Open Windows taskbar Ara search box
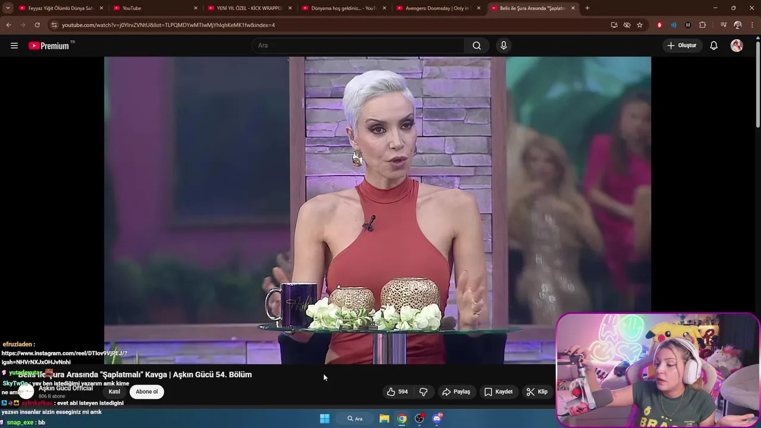Image resolution: width=761 pixels, height=428 pixels. click(355, 418)
